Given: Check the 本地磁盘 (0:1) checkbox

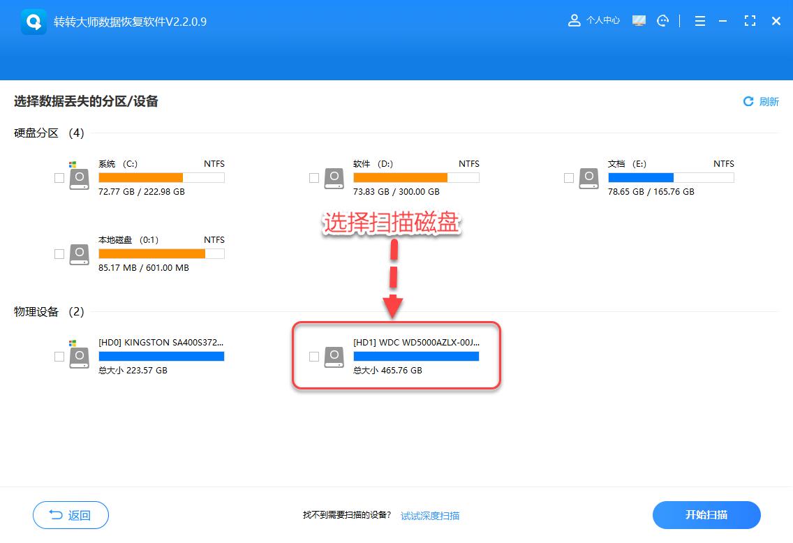Looking at the screenshot, I should [x=59, y=254].
